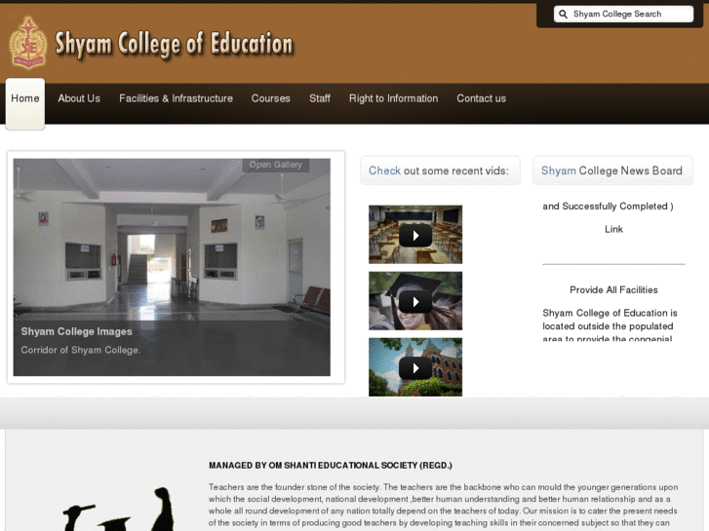Click Shyam College of Education title
The width and height of the screenshot is (709, 531).
tap(175, 44)
